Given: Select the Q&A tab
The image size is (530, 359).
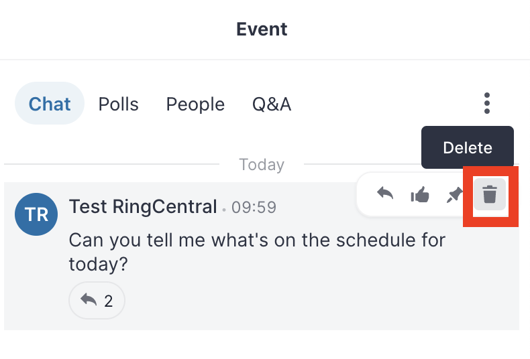Looking at the screenshot, I should coord(272,104).
